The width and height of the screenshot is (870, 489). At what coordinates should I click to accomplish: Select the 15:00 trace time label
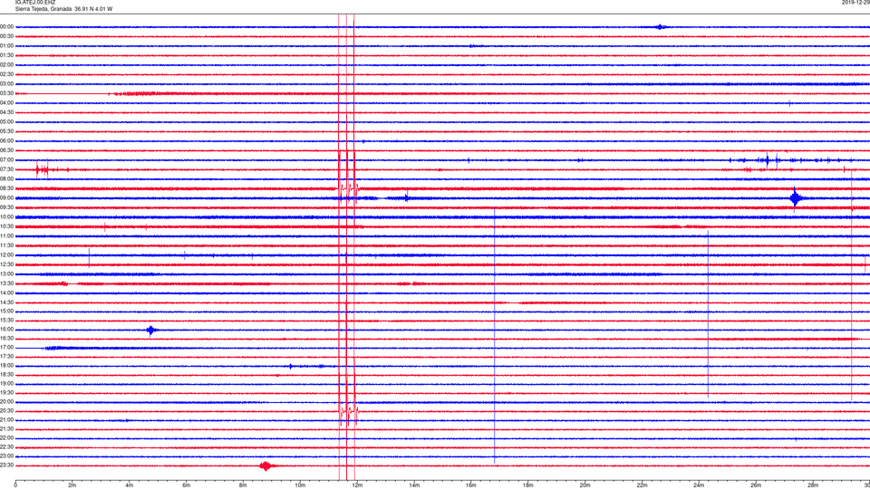(6, 311)
